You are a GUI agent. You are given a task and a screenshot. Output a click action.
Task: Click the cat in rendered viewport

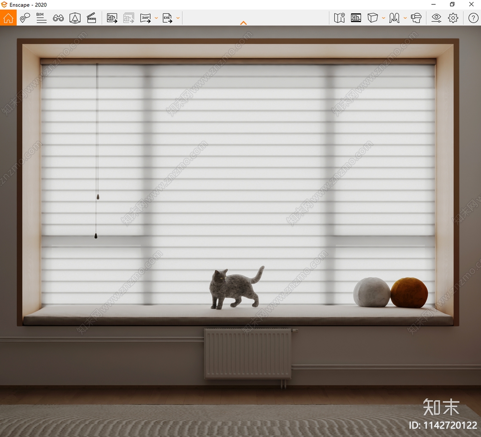tap(236, 288)
